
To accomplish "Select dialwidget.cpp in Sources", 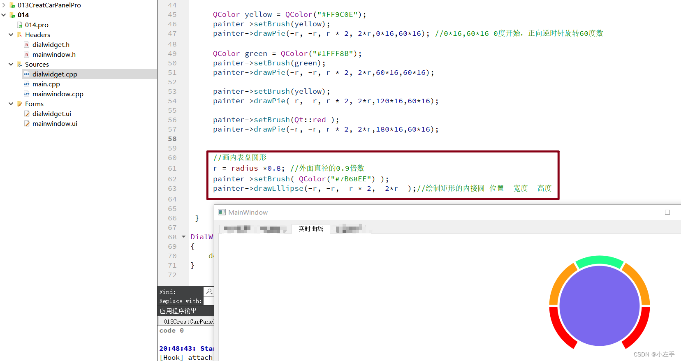I will pos(55,74).
